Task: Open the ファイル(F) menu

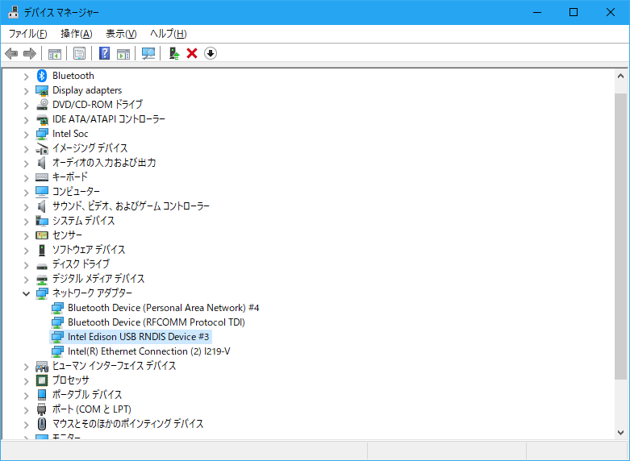Action: [27, 33]
